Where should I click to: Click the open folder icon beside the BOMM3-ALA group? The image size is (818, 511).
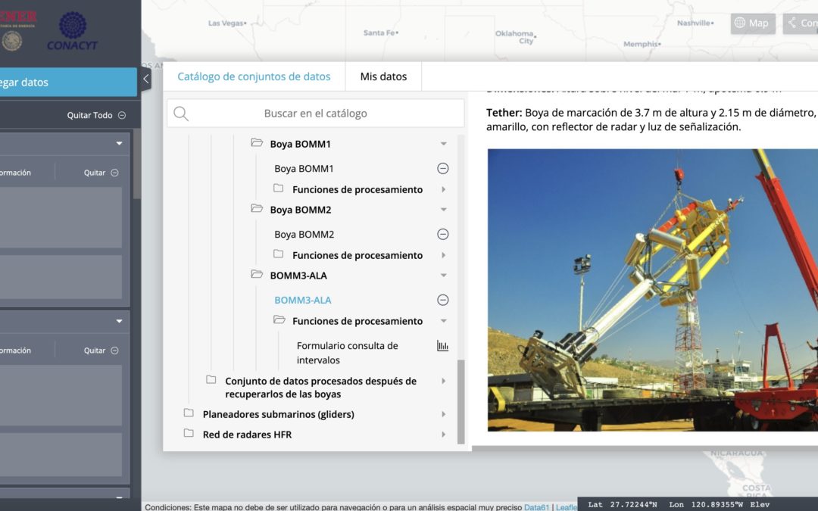[x=257, y=274]
